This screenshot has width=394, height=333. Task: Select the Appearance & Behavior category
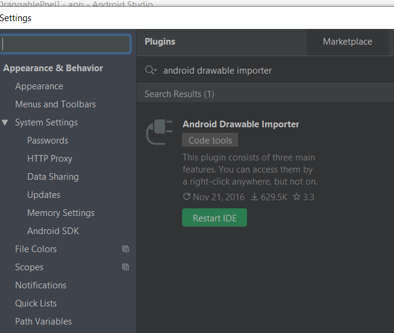pos(53,68)
